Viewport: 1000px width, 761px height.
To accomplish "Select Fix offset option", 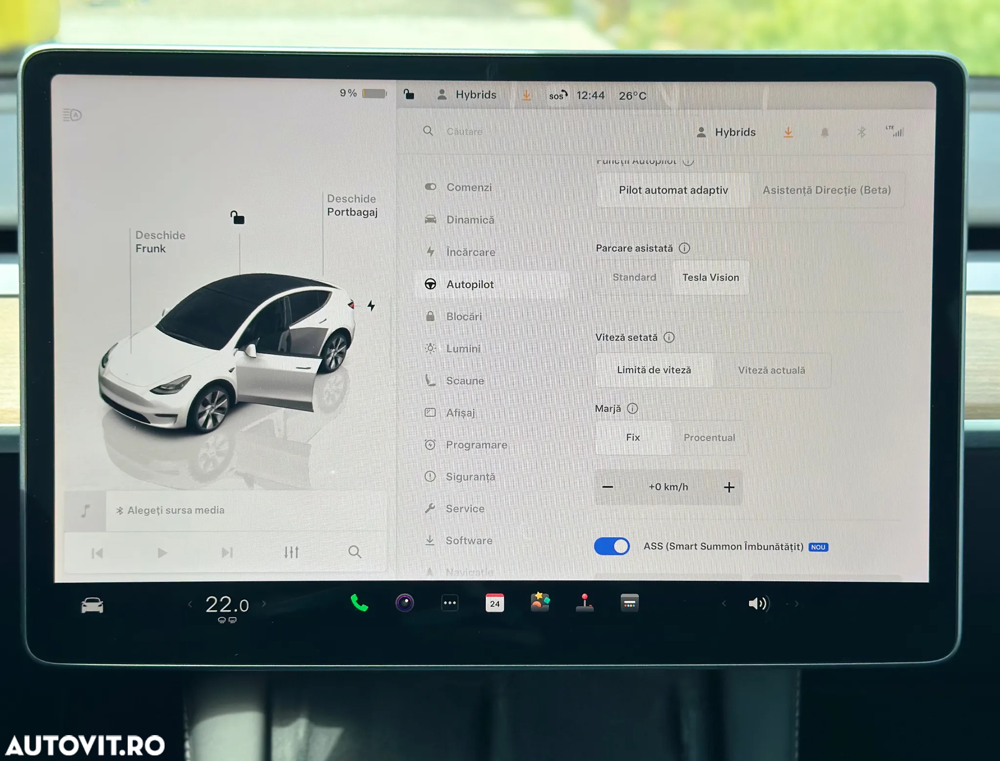I will [633, 438].
